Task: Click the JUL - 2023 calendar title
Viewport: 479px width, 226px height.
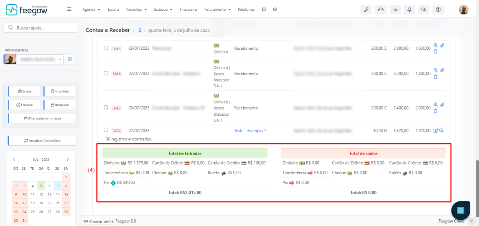Action: [41, 160]
